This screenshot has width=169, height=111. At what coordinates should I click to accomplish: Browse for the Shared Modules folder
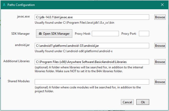pyautogui.click(x=160, y=82)
